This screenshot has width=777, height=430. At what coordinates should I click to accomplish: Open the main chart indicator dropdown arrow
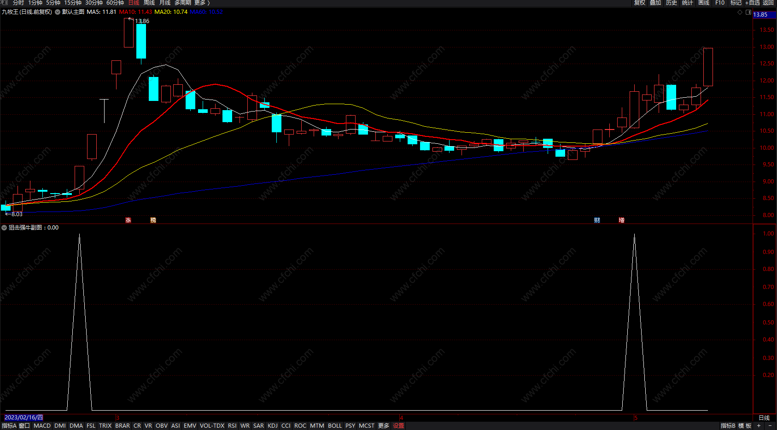coord(58,12)
